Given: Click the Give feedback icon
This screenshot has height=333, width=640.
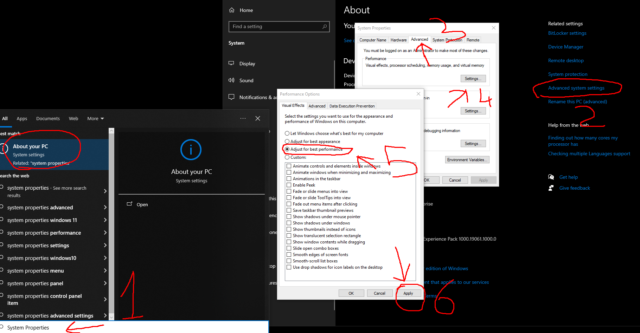Looking at the screenshot, I should tap(551, 188).
